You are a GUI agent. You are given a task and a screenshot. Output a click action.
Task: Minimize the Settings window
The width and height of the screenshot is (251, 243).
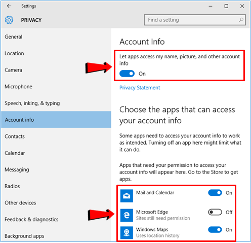tap(211, 6)
